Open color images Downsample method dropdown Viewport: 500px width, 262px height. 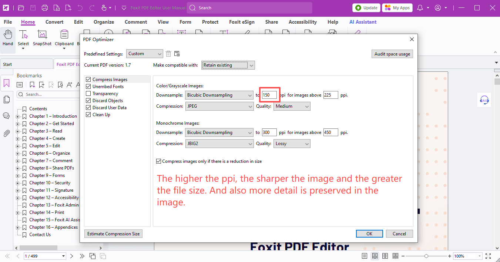pos(219,95)
